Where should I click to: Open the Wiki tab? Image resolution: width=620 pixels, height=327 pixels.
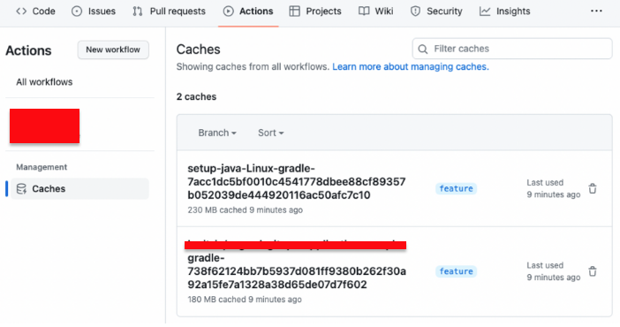[375, 11]
